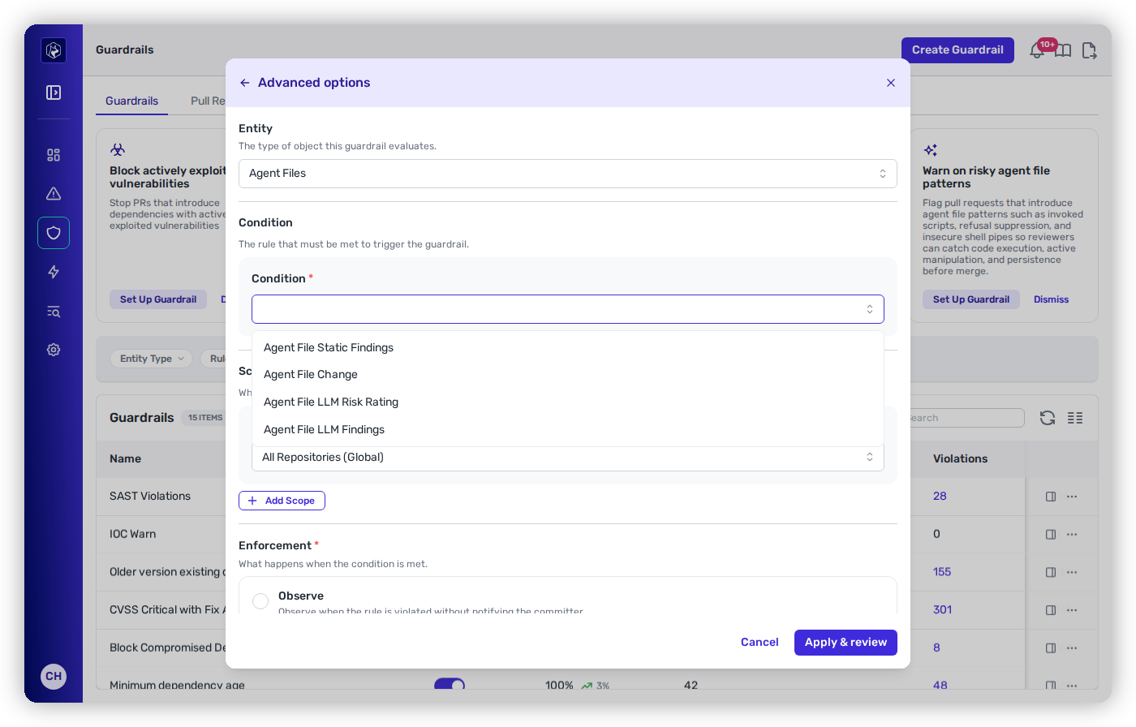This screenshot has height=727, width=1136.
Task: Open the lightning bolt icon in sidebar
Action: [x=54, y=272]
